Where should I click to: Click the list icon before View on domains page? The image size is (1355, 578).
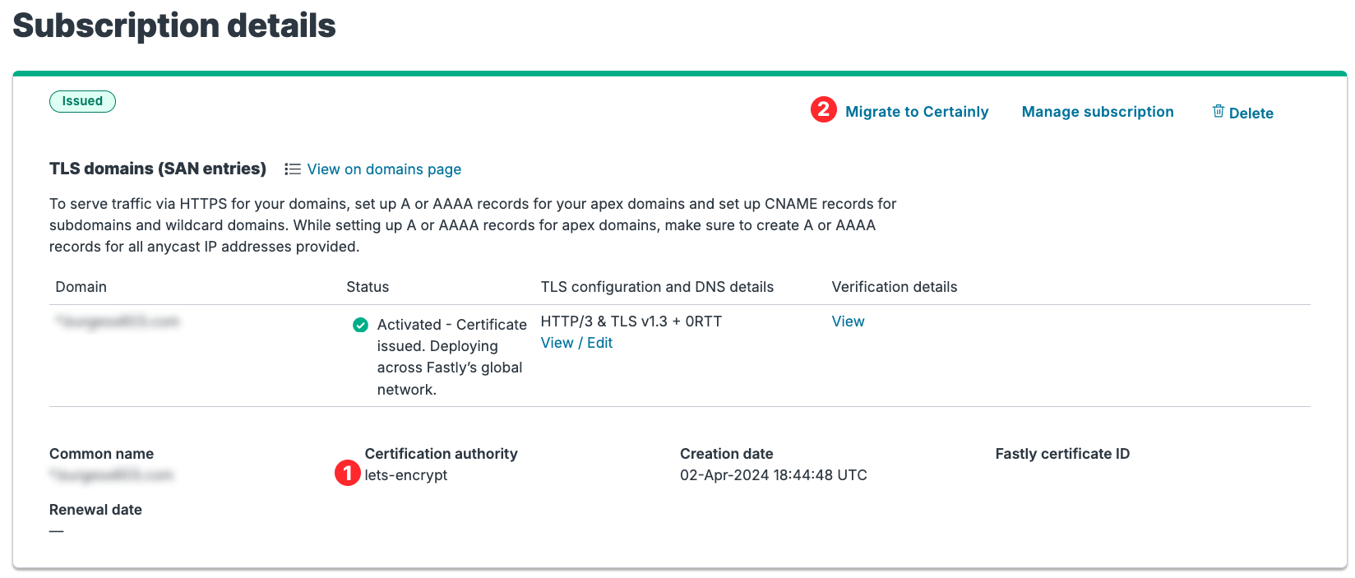click(x=293, y=169)
